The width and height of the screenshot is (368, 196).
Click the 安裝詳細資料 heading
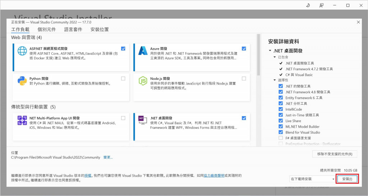pos(284,42)
